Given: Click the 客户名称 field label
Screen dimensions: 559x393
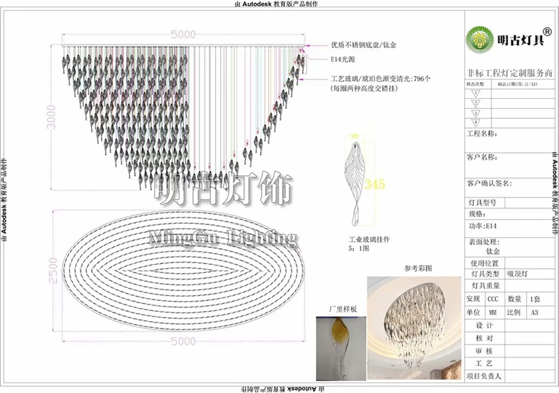Looking at the screenshot, I should pyautogui.click(x=482, y=157).
